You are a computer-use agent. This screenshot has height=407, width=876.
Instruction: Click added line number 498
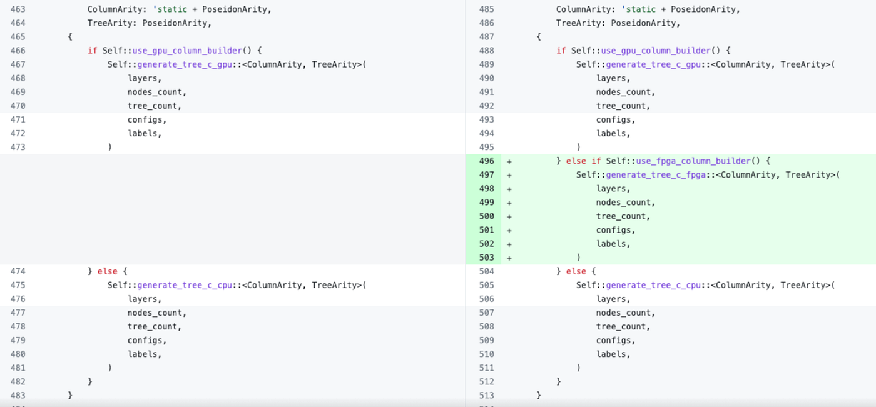click(x=486, y=188)
